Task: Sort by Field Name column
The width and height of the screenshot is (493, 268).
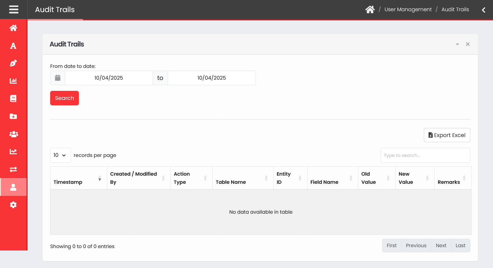Action: tap(333, 178)
